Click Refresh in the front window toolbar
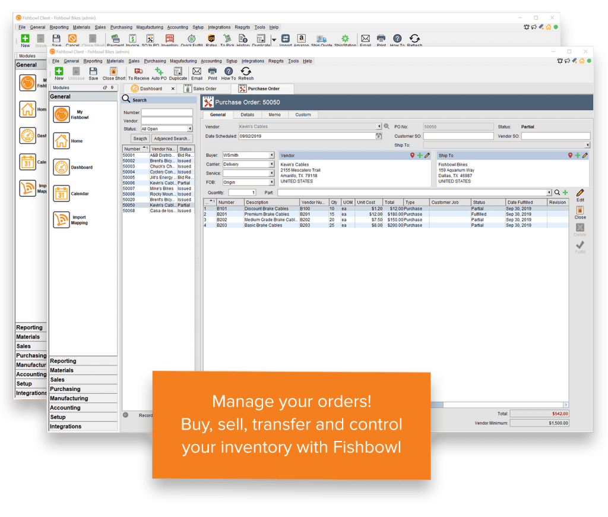Viewport: 608px width, 517px height. (246, 73)
